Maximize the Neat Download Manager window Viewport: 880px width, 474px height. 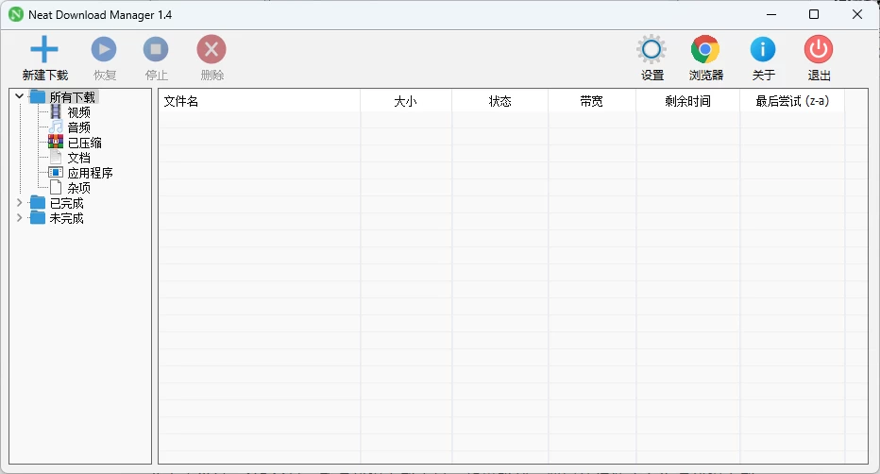click(814, 14)
